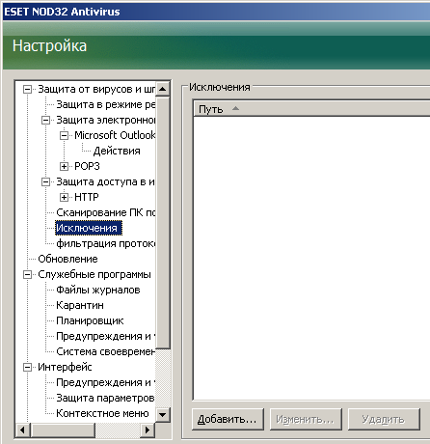Screen dimensions: 430x444
Task: Select Предупреждения under Интерфейс
Action: (105, 382)
